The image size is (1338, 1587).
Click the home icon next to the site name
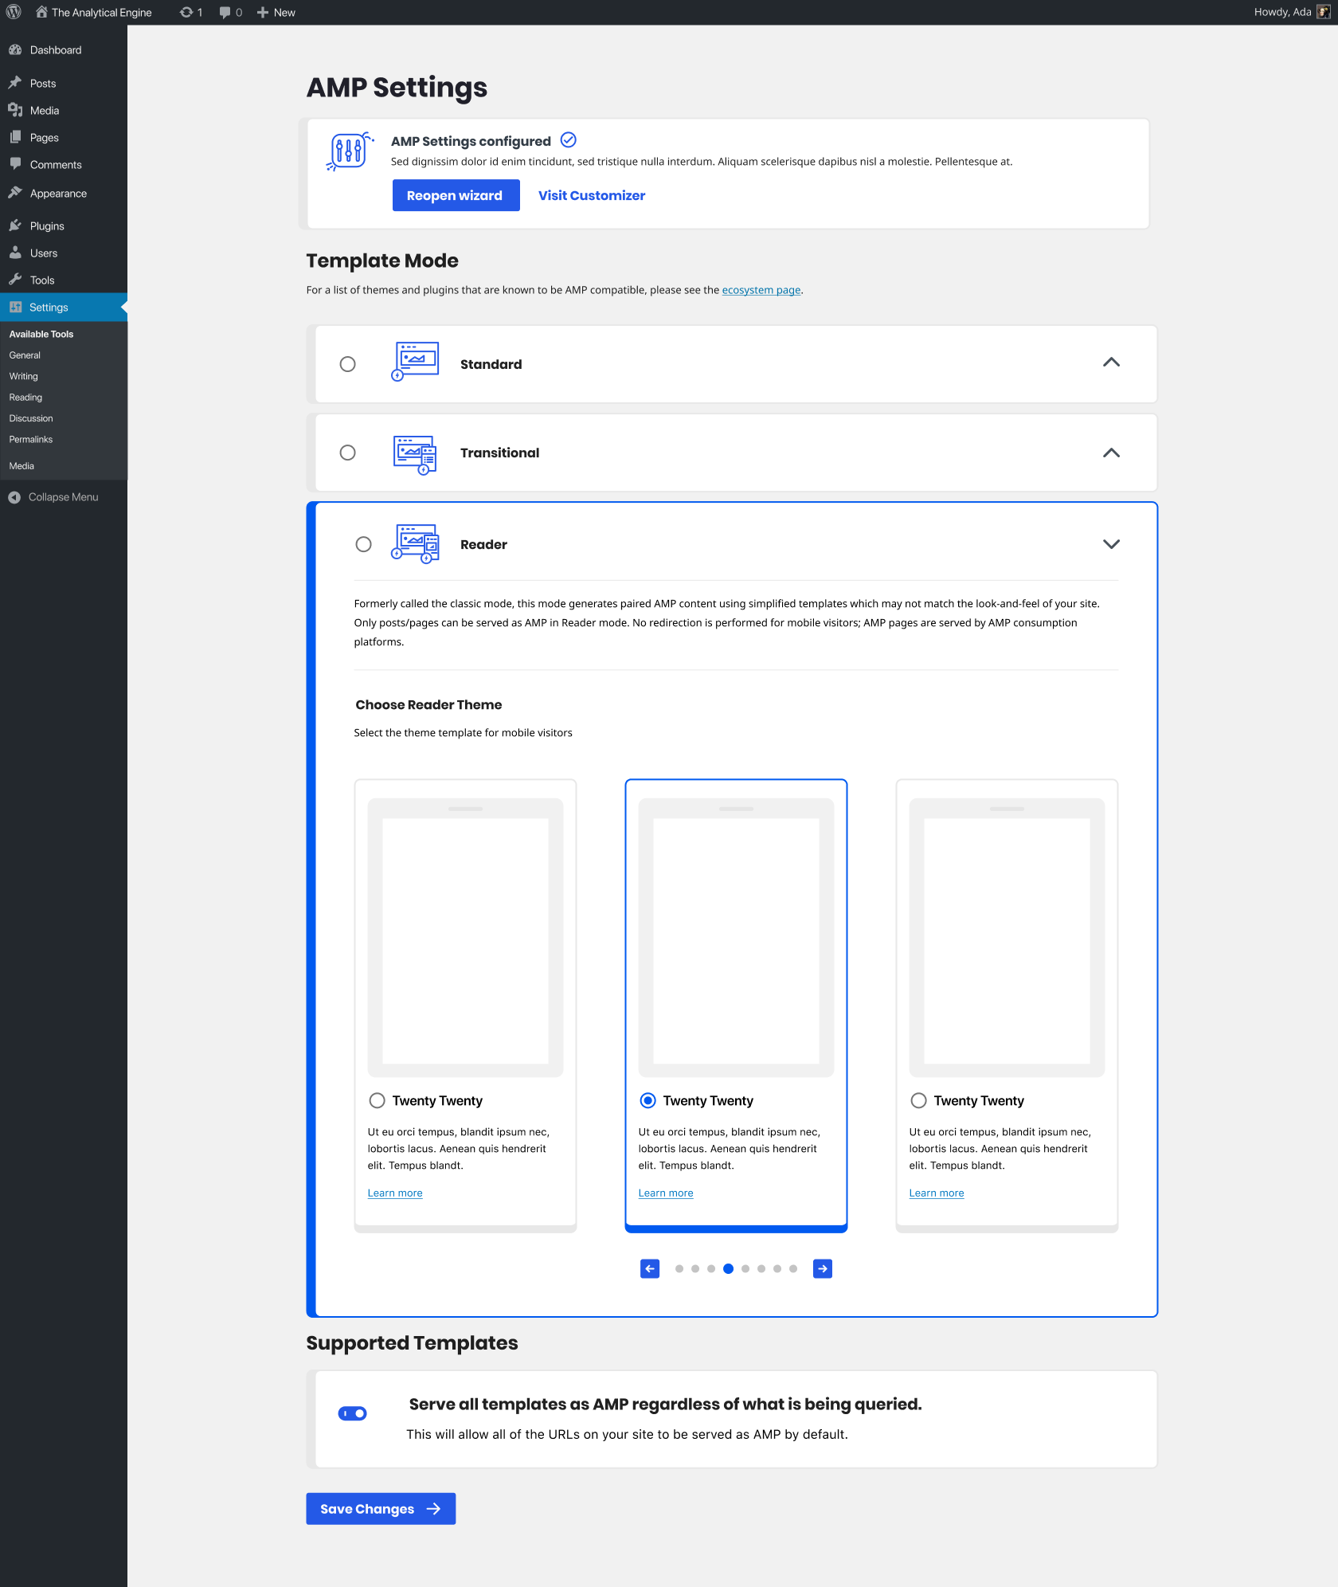pos(41,12)
